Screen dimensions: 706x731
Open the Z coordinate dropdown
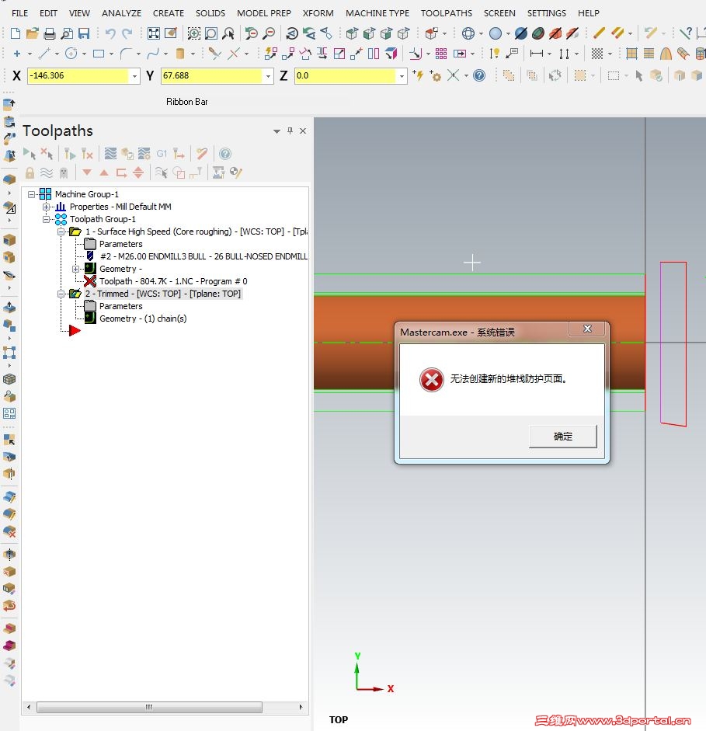pos(402,76)
